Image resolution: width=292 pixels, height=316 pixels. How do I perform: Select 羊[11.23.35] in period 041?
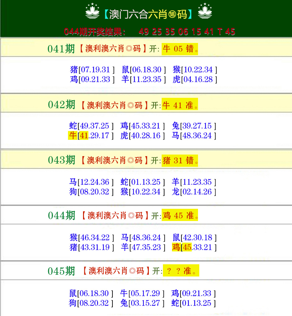(x=144, y=79)
